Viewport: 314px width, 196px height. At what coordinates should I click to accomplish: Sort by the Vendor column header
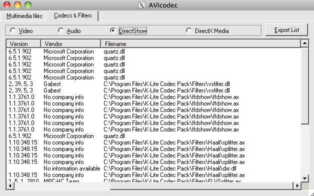coord(70,43)
